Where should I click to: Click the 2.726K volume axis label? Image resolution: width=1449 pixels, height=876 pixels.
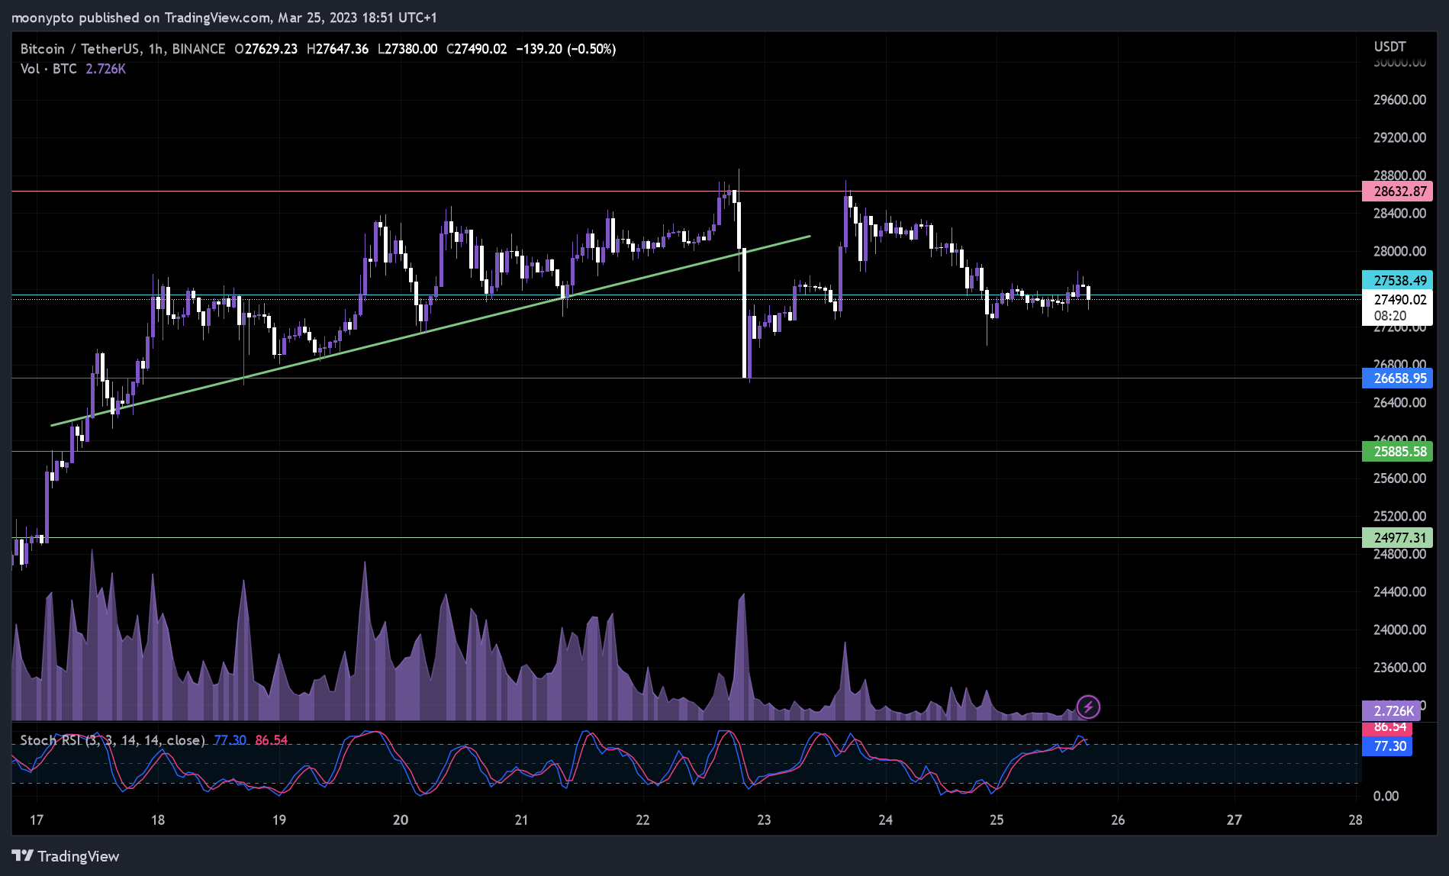point(1391,711)
